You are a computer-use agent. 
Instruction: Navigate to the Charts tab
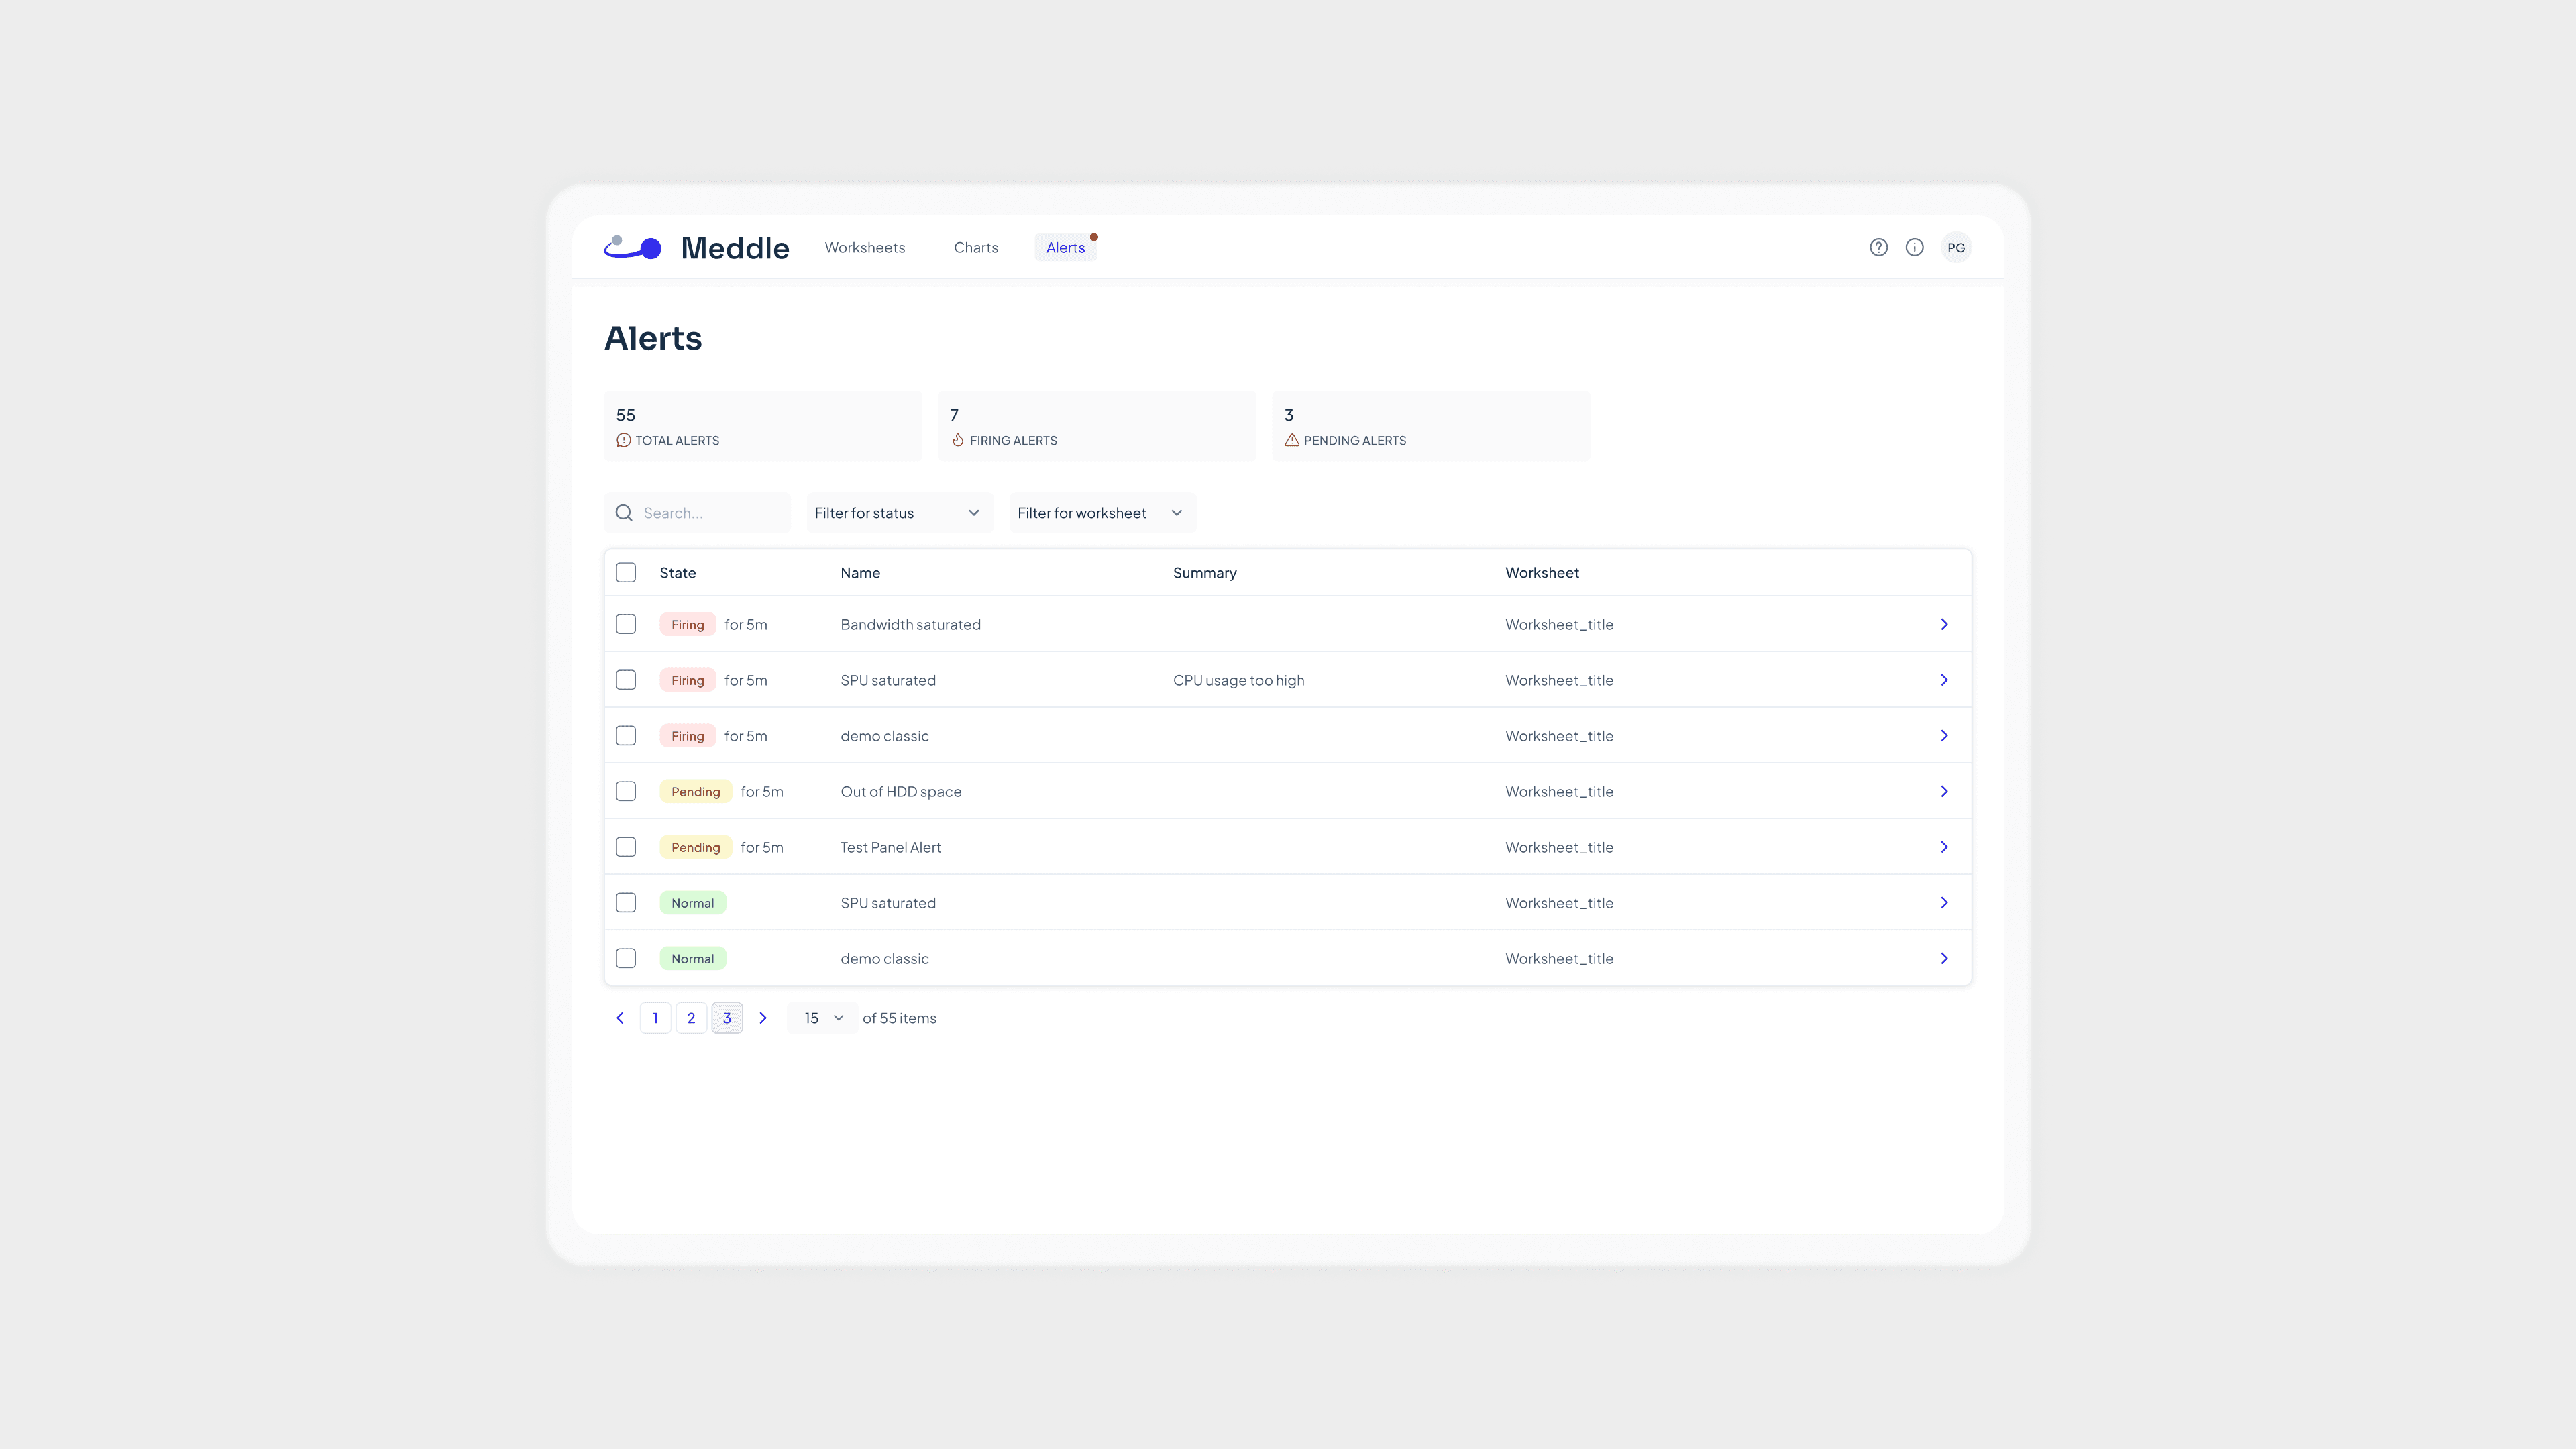(975, 247)
